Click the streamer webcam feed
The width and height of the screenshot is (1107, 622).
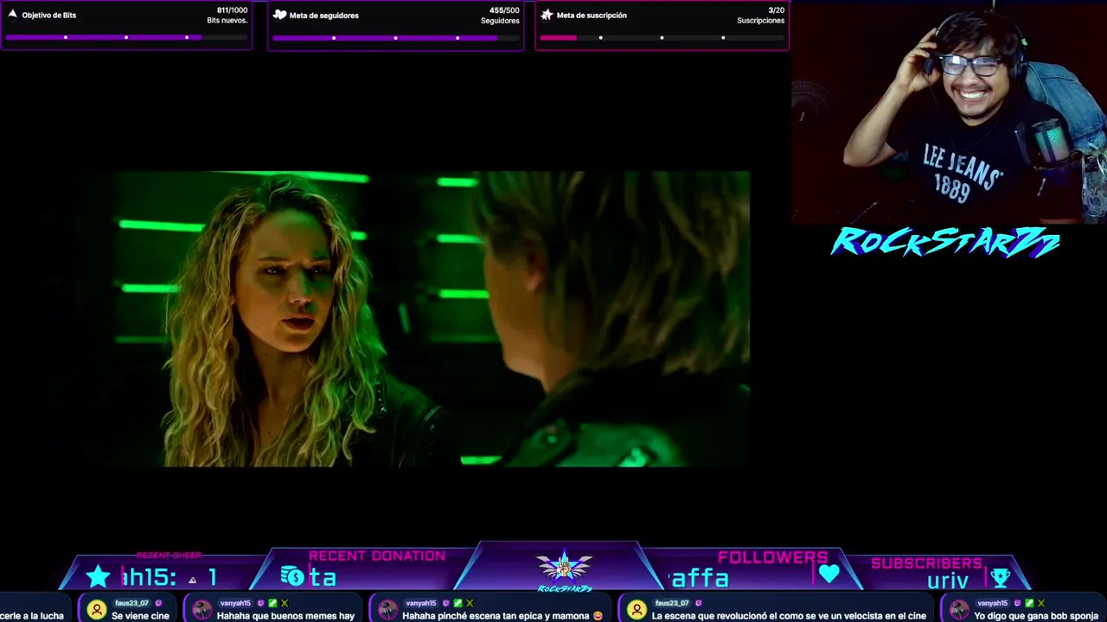coord(949,112)
